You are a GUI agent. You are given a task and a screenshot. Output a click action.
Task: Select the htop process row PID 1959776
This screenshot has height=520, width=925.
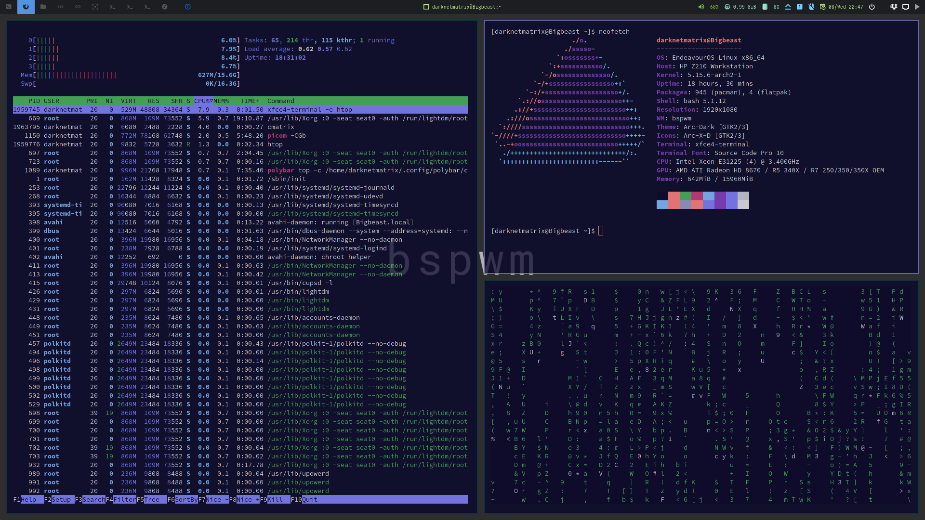[240, 144]
